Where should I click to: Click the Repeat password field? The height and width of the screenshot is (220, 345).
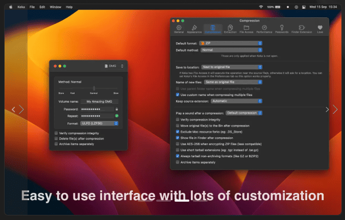[97, 116]
